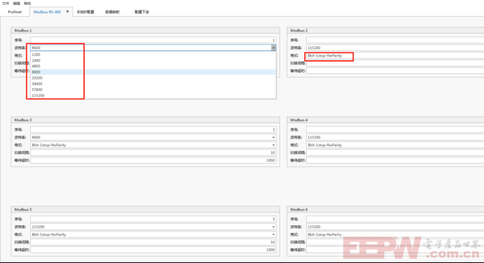
Task: Open the Modbus 5 波特率 dropdown
Action: pos(153,227)
